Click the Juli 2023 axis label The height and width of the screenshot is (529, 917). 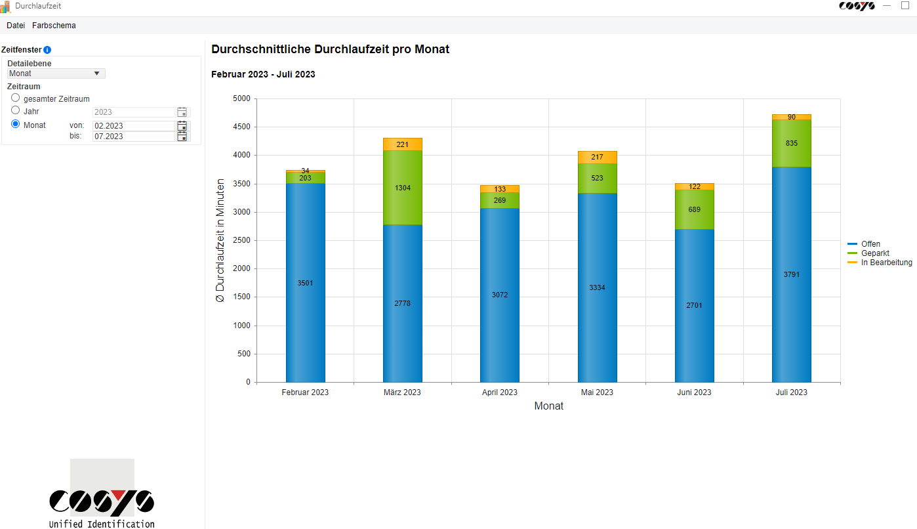792,392
